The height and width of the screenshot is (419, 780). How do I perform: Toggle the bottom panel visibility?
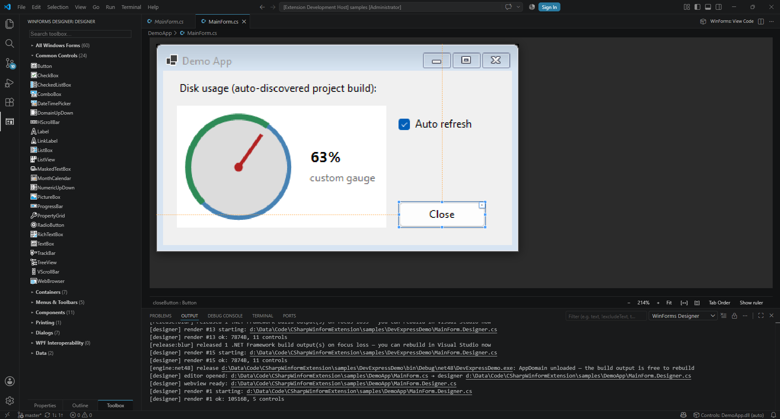pos(708,7)
